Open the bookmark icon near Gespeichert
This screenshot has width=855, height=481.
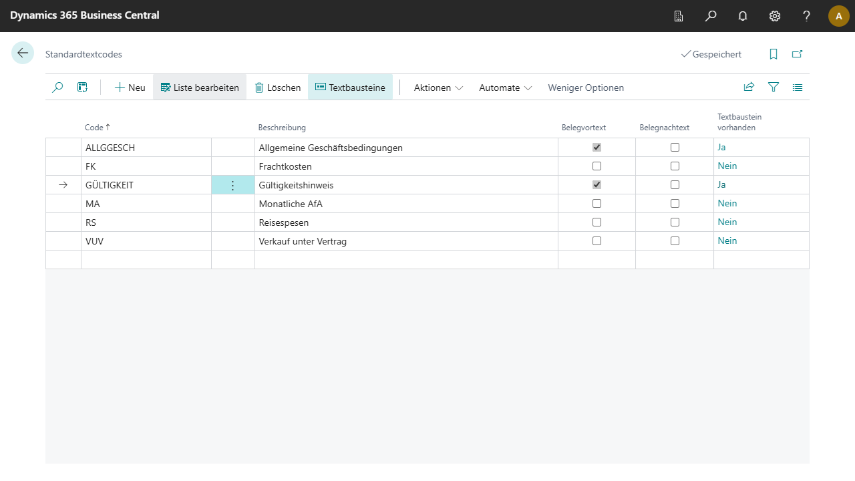[774, 54]
